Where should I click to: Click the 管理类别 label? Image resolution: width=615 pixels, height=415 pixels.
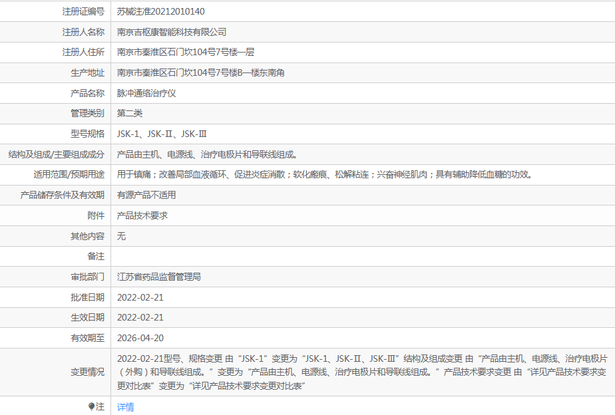[x=87, y=113]
